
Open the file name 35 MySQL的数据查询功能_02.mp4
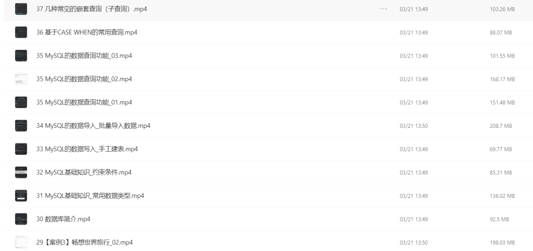[84, 79]
